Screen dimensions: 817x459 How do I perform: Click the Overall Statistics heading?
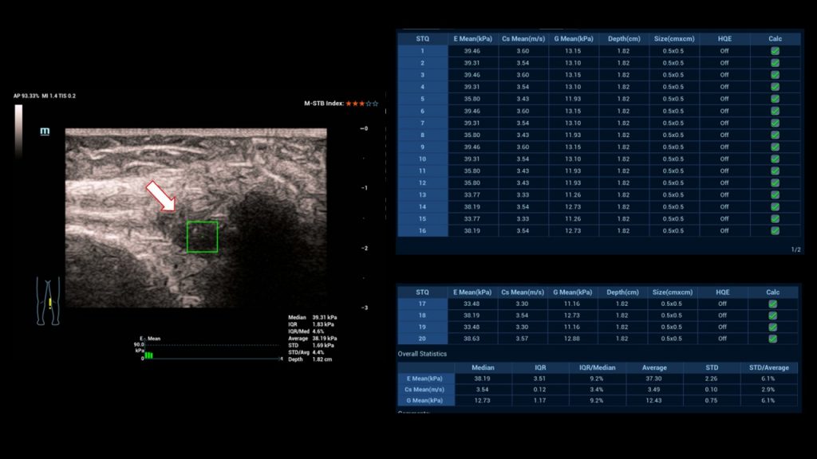click(x=422, y=354)
